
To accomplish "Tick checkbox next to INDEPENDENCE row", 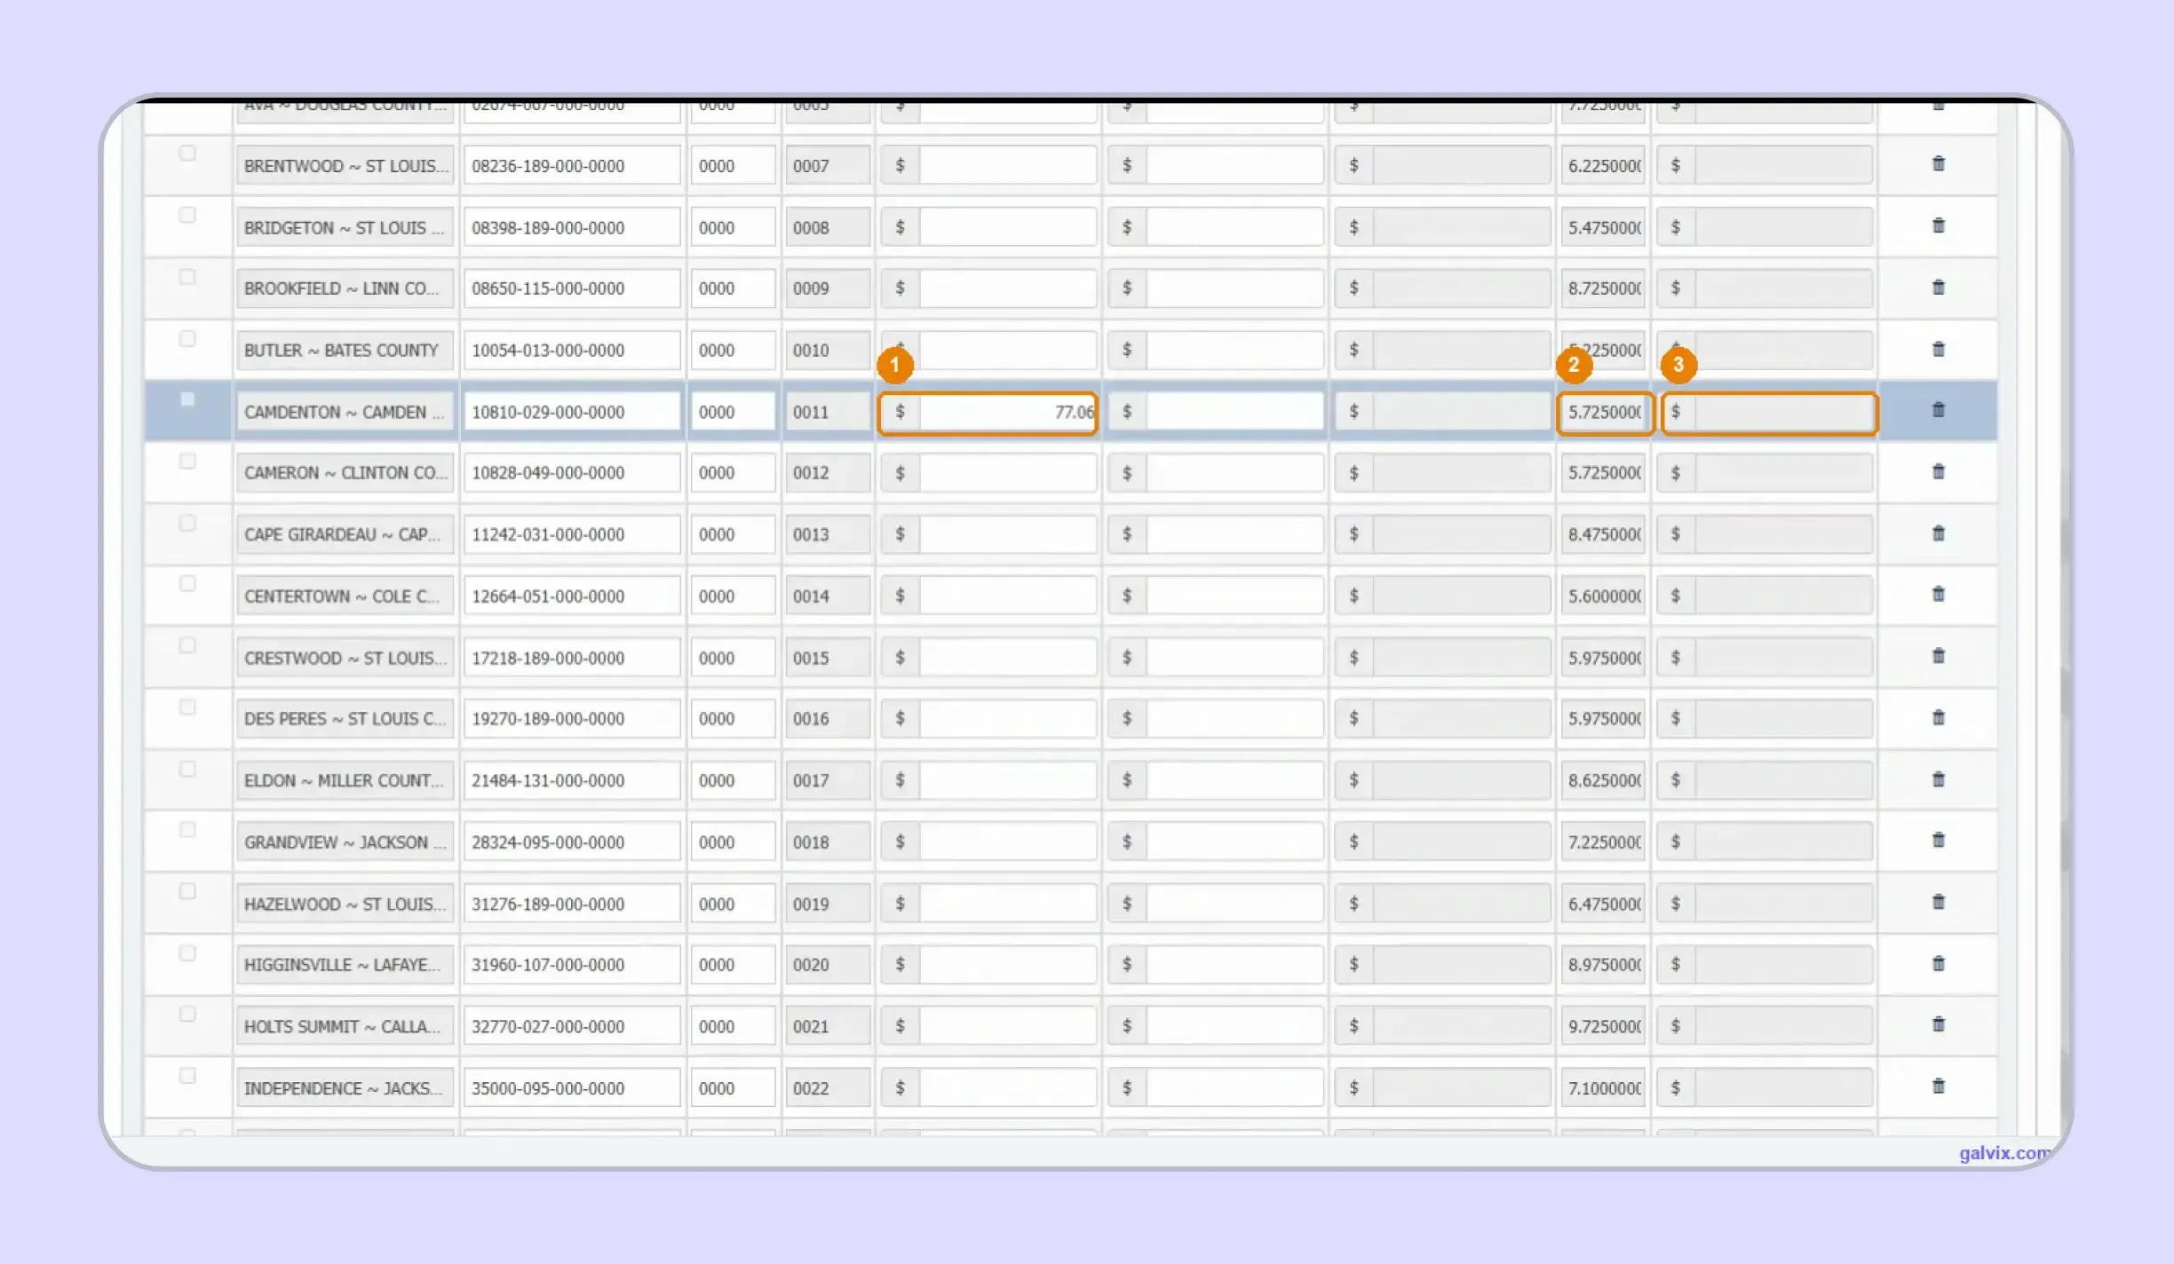I will [187, 1076].
